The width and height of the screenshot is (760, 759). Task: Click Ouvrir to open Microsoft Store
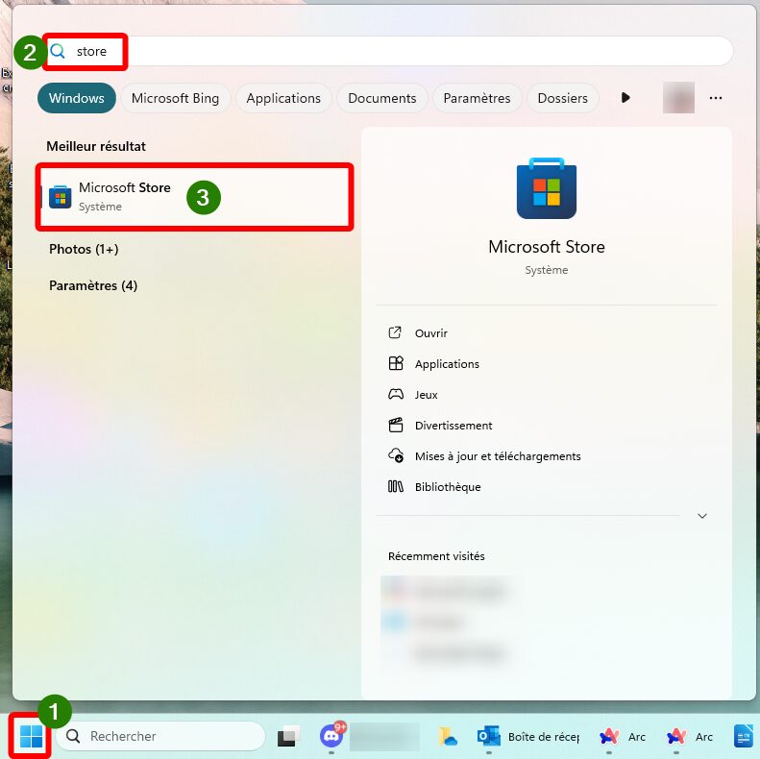430,333
